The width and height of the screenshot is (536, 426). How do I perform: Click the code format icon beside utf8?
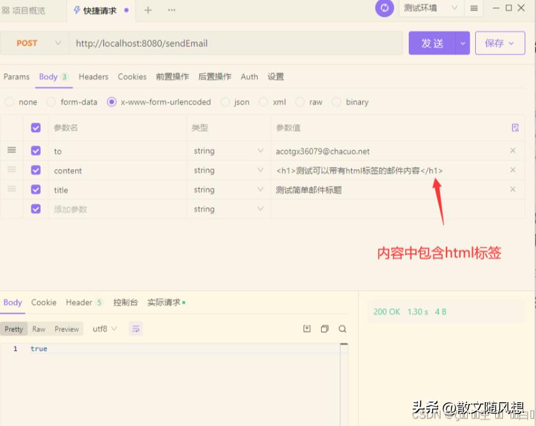point(136,328)
